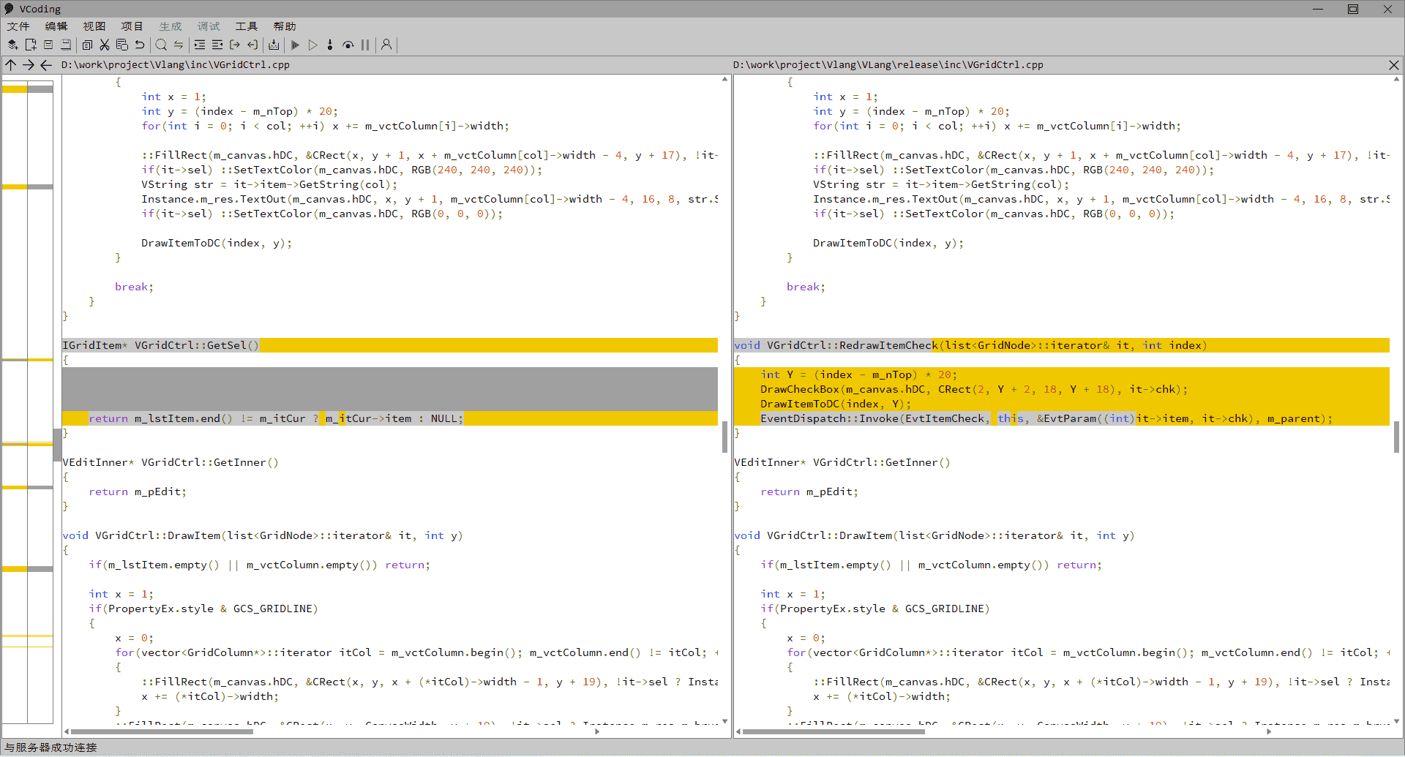Click the bracket arrow-left icon
This screenshot has height=757, width=1405.
[252, 45]
